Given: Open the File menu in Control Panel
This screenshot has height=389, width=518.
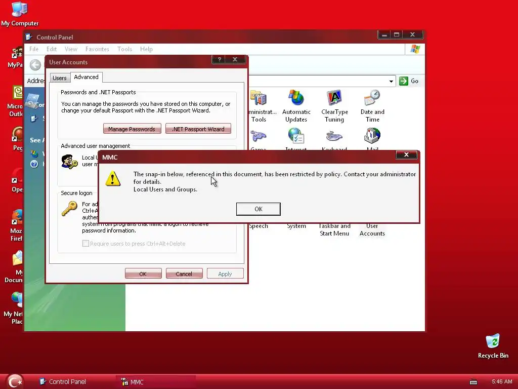Looking at the screenshot, I should [x=34, y=49].
